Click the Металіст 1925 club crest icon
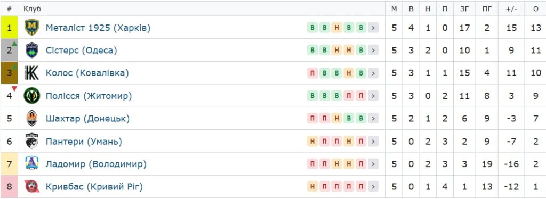546x199 pixels. (31, 28)
